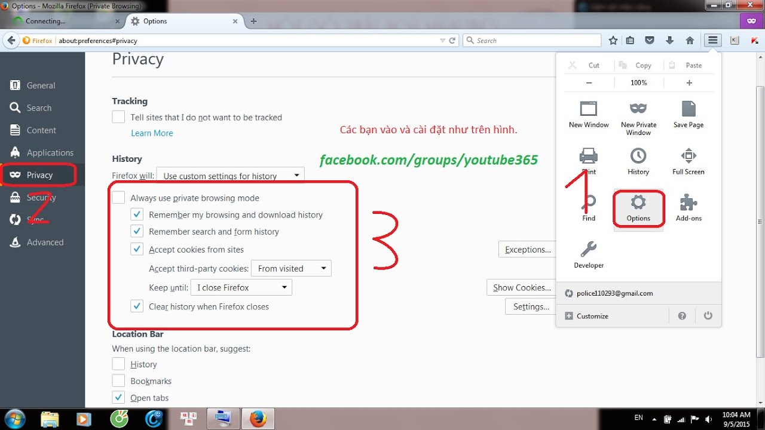Zoom out with minus button

point(589,83)
